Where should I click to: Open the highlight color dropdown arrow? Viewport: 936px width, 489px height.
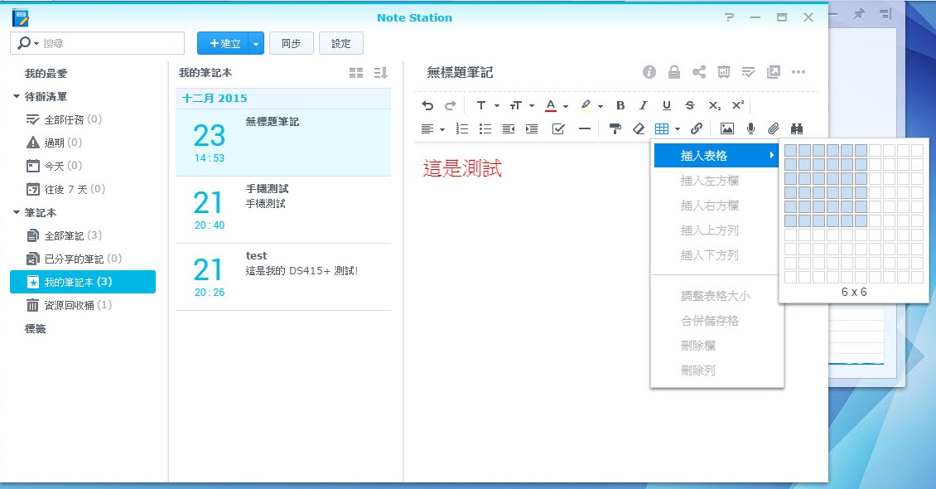pyautogui.click(x=600, y=106)
